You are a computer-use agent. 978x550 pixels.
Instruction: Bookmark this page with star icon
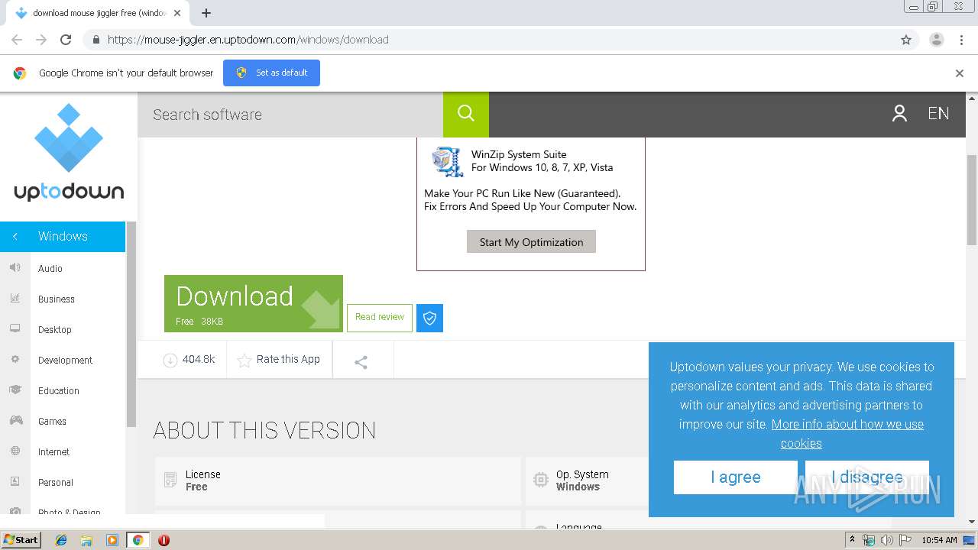(x=906, y=40)
